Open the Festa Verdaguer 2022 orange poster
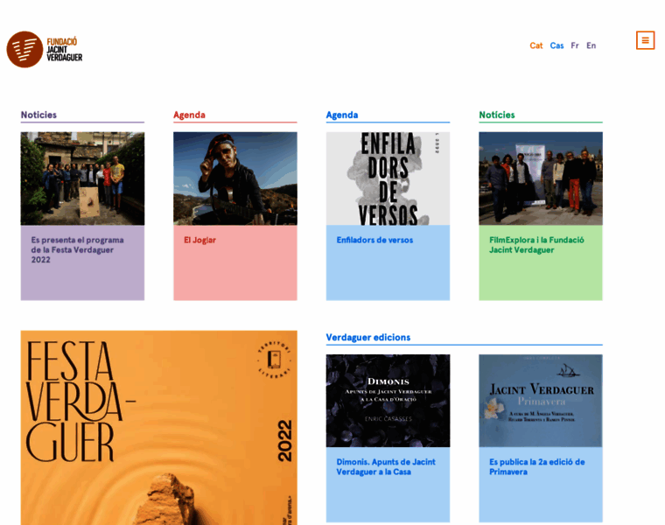The height and width of the screenshot is (525, 665). pyautogui.click(x=159, y=428)
